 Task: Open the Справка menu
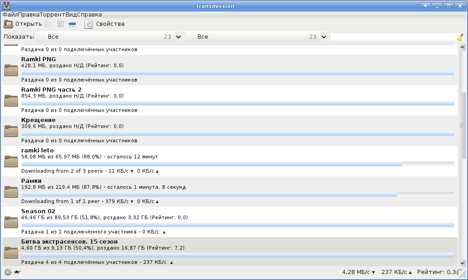90,15
